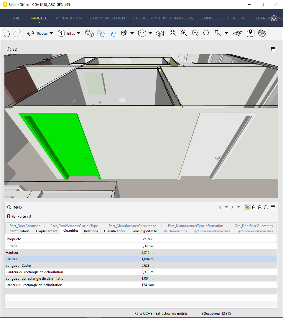Screen dimensions: 283x318
Task: Click add to selection basket plus icon
Action: pyautogui.click(x=254, y=207)
